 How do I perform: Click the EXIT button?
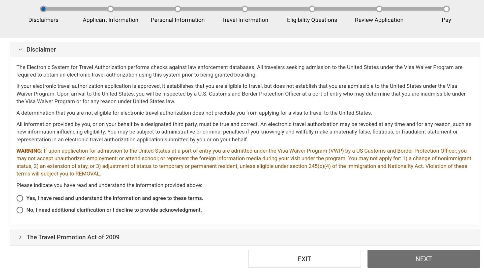304,259
